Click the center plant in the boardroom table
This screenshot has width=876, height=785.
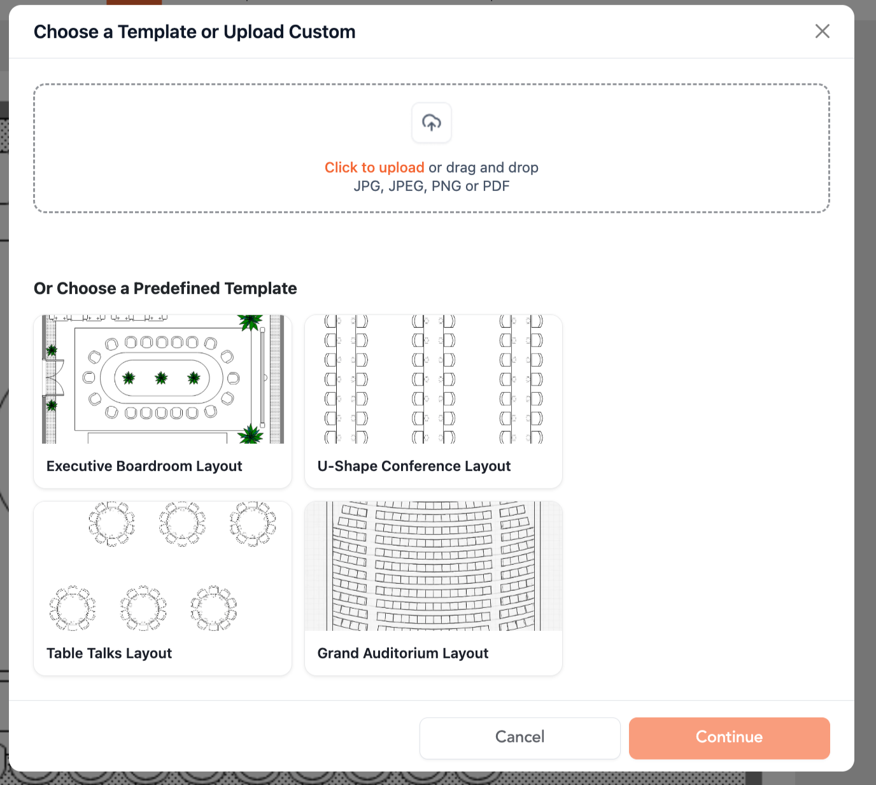pyautogui.click(x=161, y=378)
